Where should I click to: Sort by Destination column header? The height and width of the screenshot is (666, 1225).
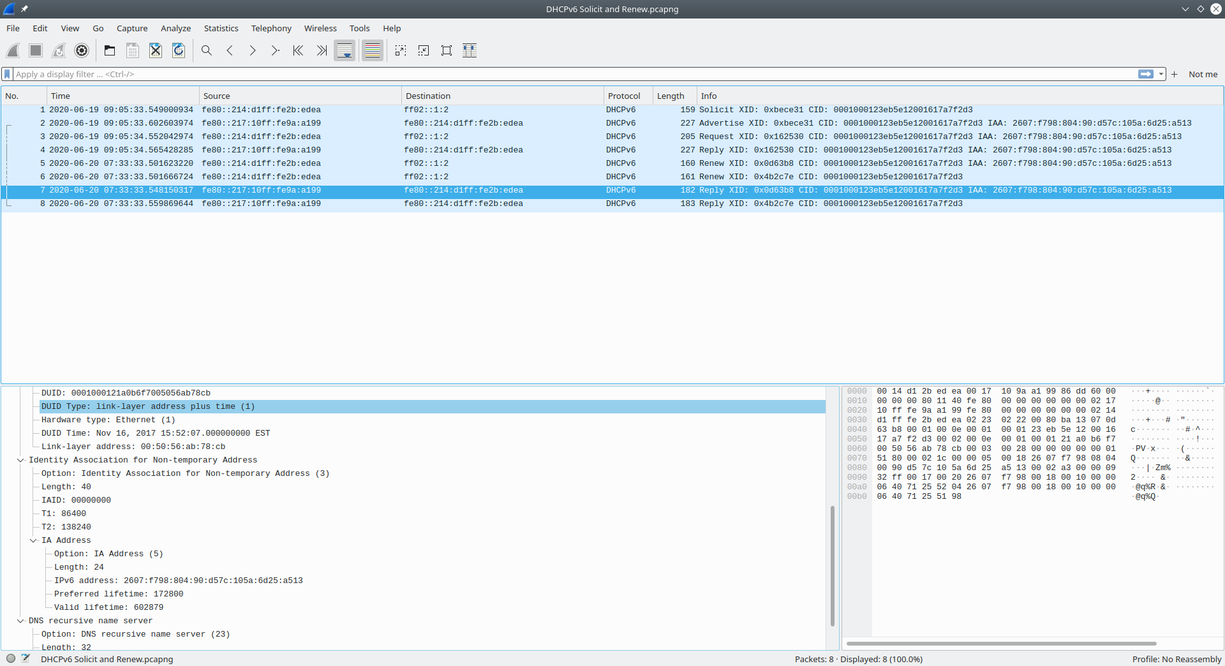tap(503, 96)
